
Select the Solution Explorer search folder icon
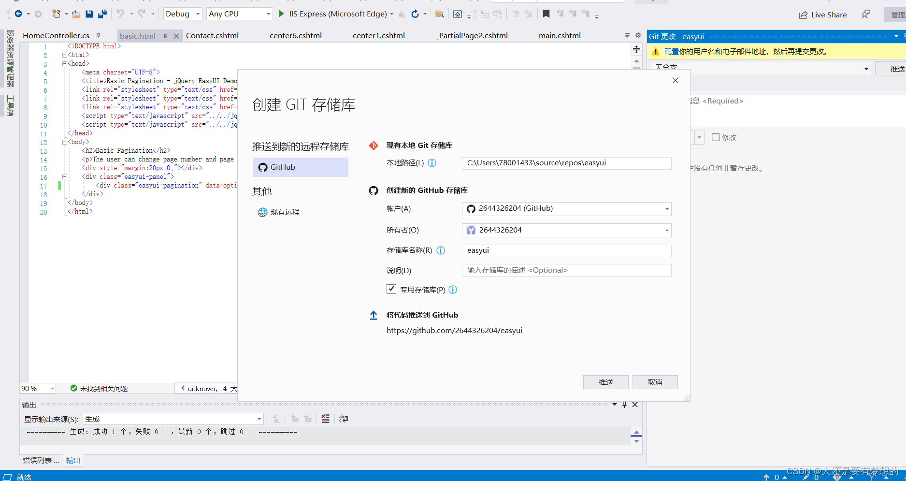coord(440,14)
